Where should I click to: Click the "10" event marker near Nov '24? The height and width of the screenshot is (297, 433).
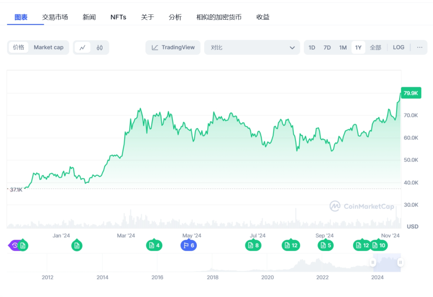[379, 245]
